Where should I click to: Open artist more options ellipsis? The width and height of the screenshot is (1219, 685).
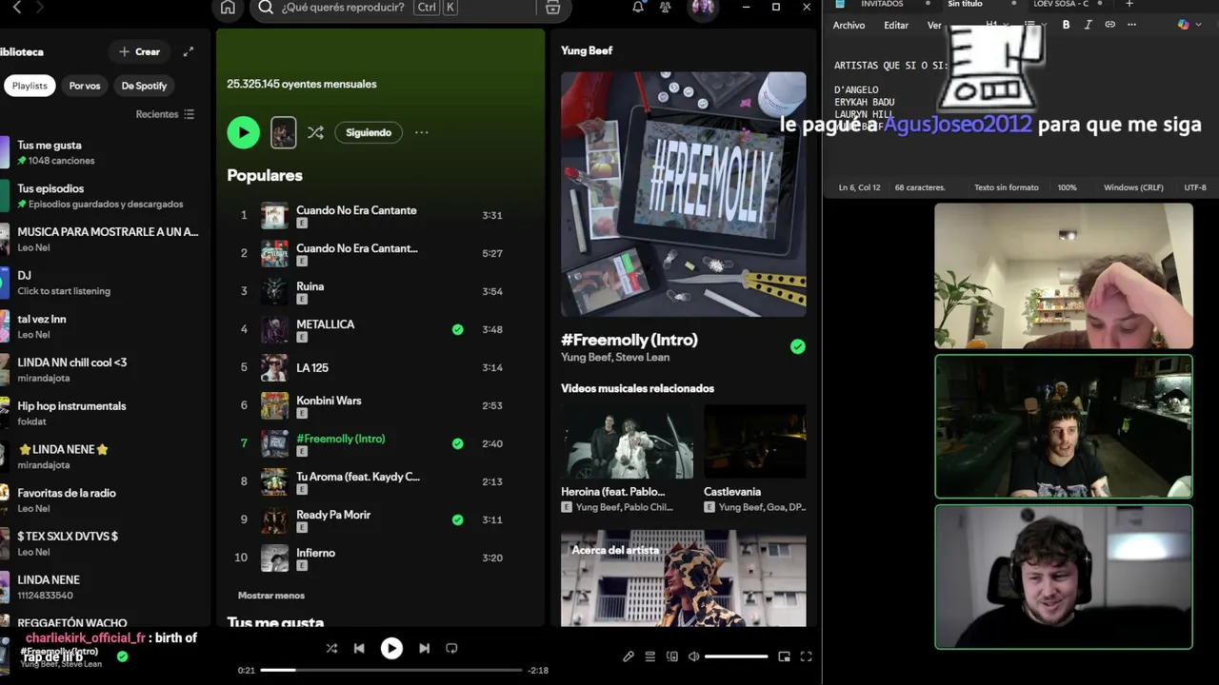coord(421,132)
